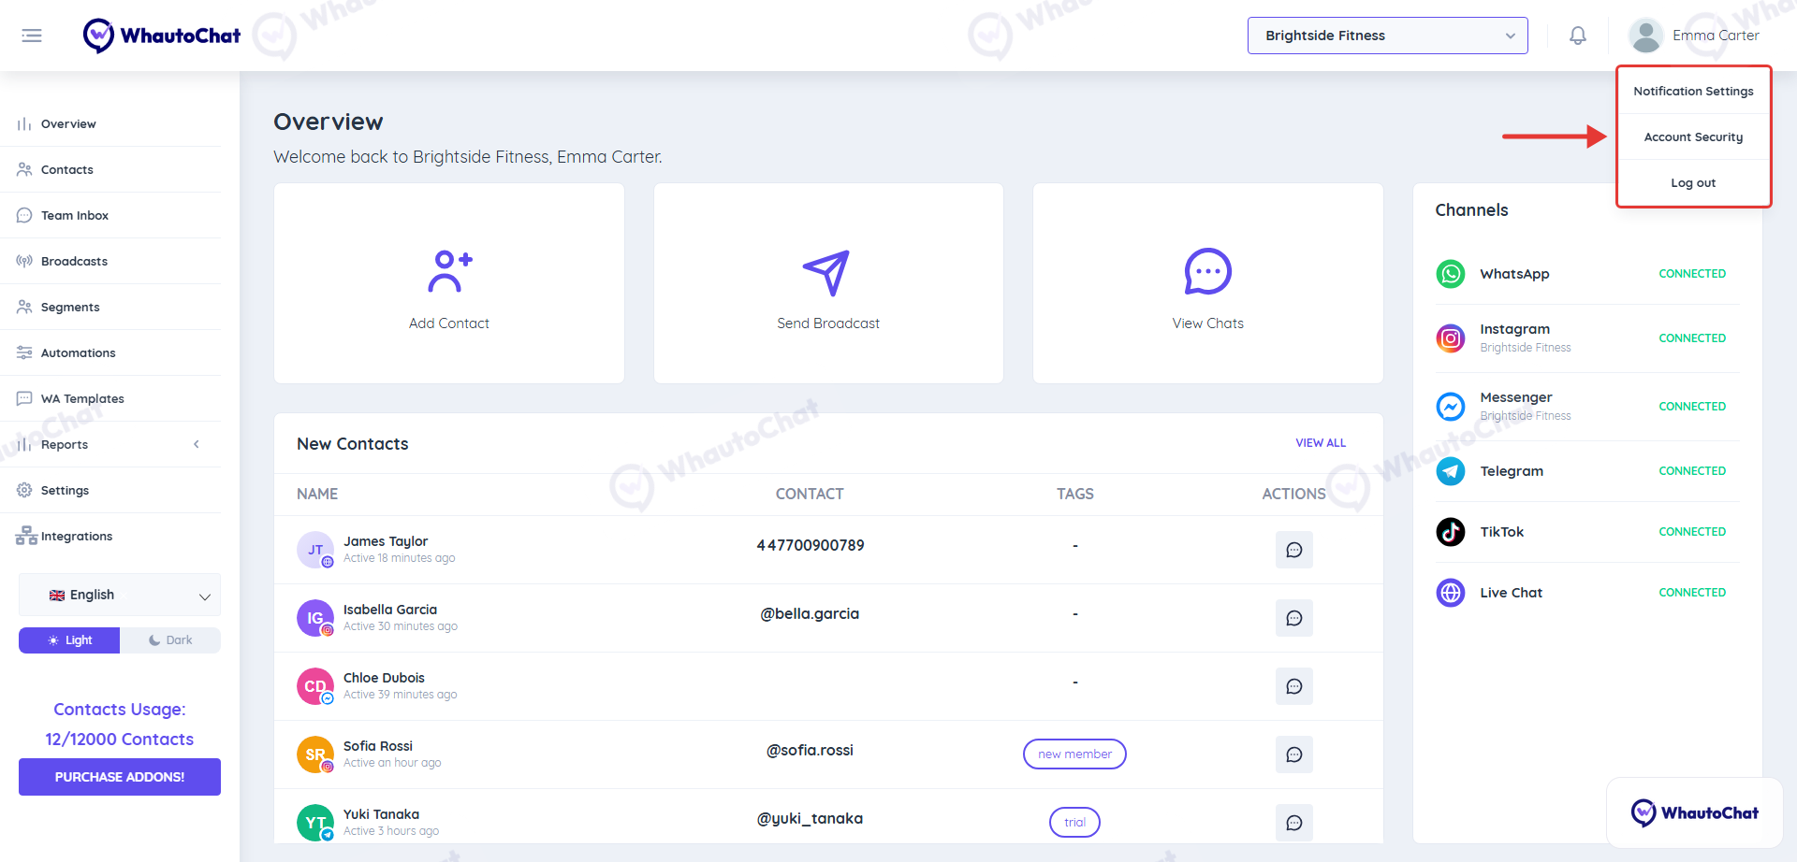
Task: Select Log out from user menu
Action: click(x=1693, y=183)
